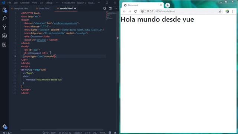This screenshot has height=134, width=238.
Task: Click the css/bootstrap.min.css link in code
Action: tap(65, 23)
